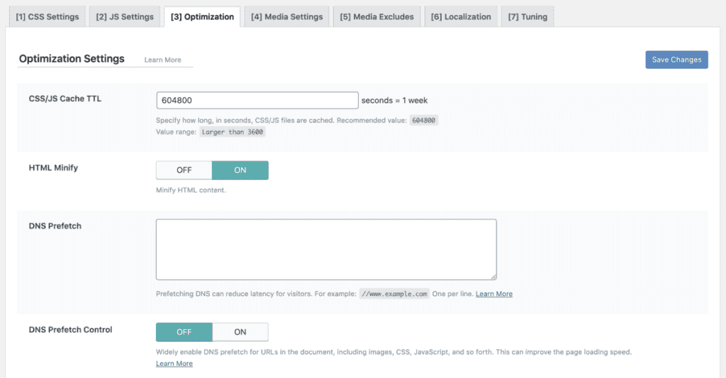Viewport: 726px width, 378px height.
Task: Click the recommended value 604800 code
Action: tap(424, 120)
